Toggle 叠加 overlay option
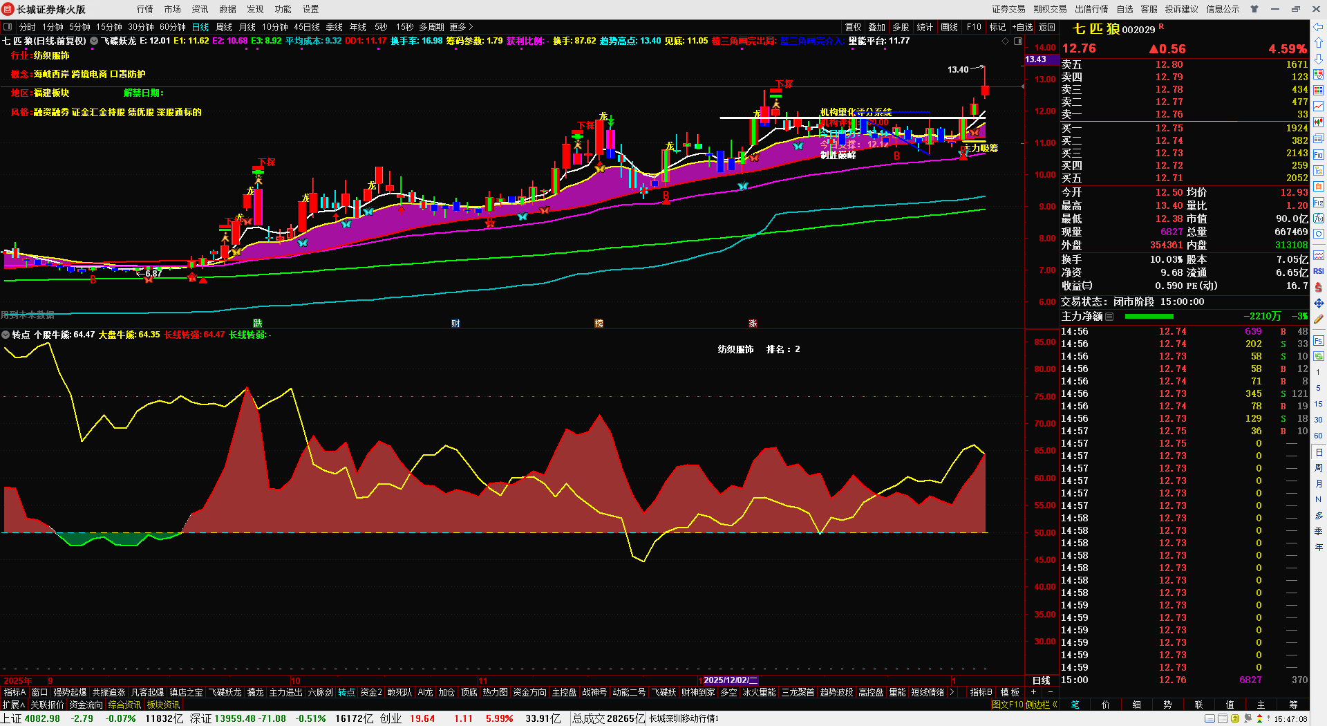The image size is (1327, 726). pyautogui.click(x=877, y=27)
